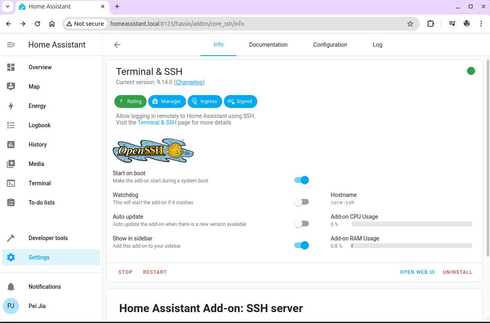The width and height of the screenshot is (490, 323).
Task: Go back using the add-on page arrow
Action: [x=117, y=45]
